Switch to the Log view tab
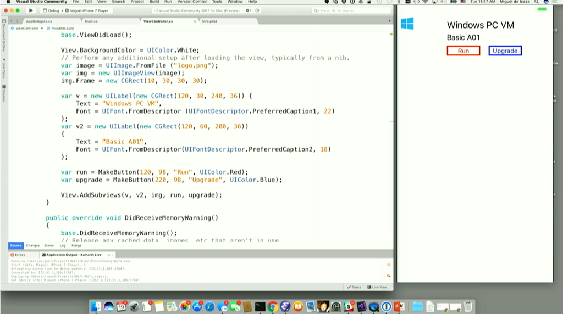 click(63, 245)
